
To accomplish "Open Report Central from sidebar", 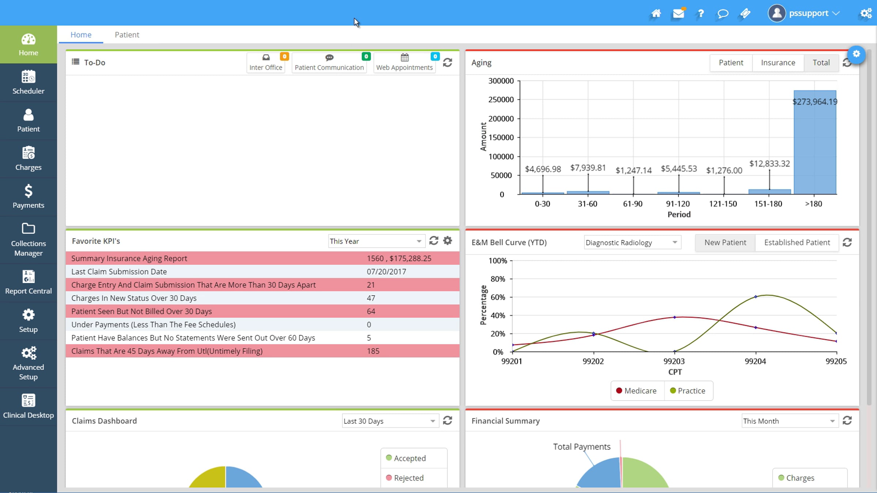I will [28, 282].
